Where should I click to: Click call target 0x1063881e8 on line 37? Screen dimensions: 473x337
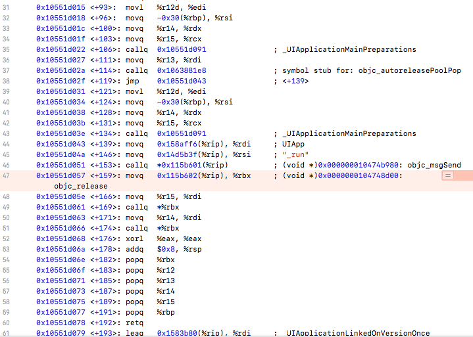click(x=182, y=70)
